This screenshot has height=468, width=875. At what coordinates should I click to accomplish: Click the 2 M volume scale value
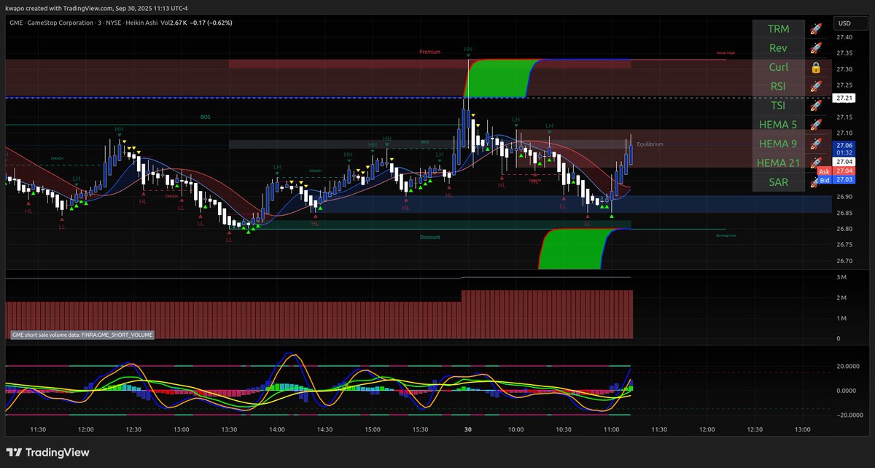coord(841,298)
